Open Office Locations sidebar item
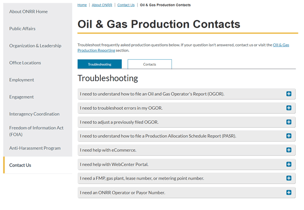 pos(25,63)
